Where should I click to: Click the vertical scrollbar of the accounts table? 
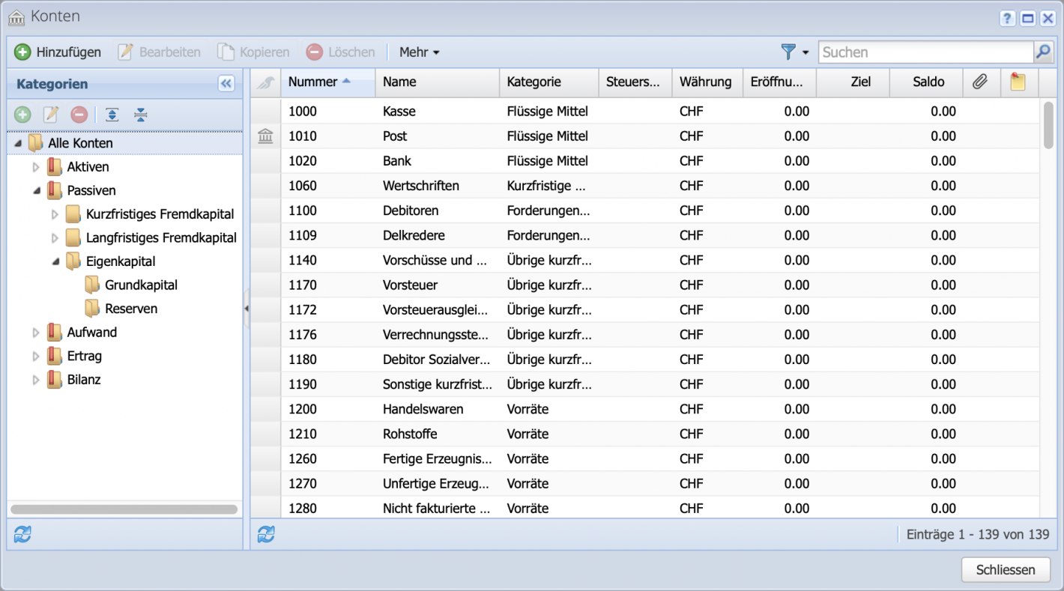click(x=1050, y=127)
